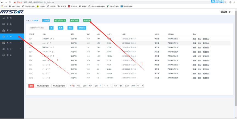This screenshot has height=119, width=237.
Task: Switch to the 第三方平台广告 tab
Action: [60, 20]
